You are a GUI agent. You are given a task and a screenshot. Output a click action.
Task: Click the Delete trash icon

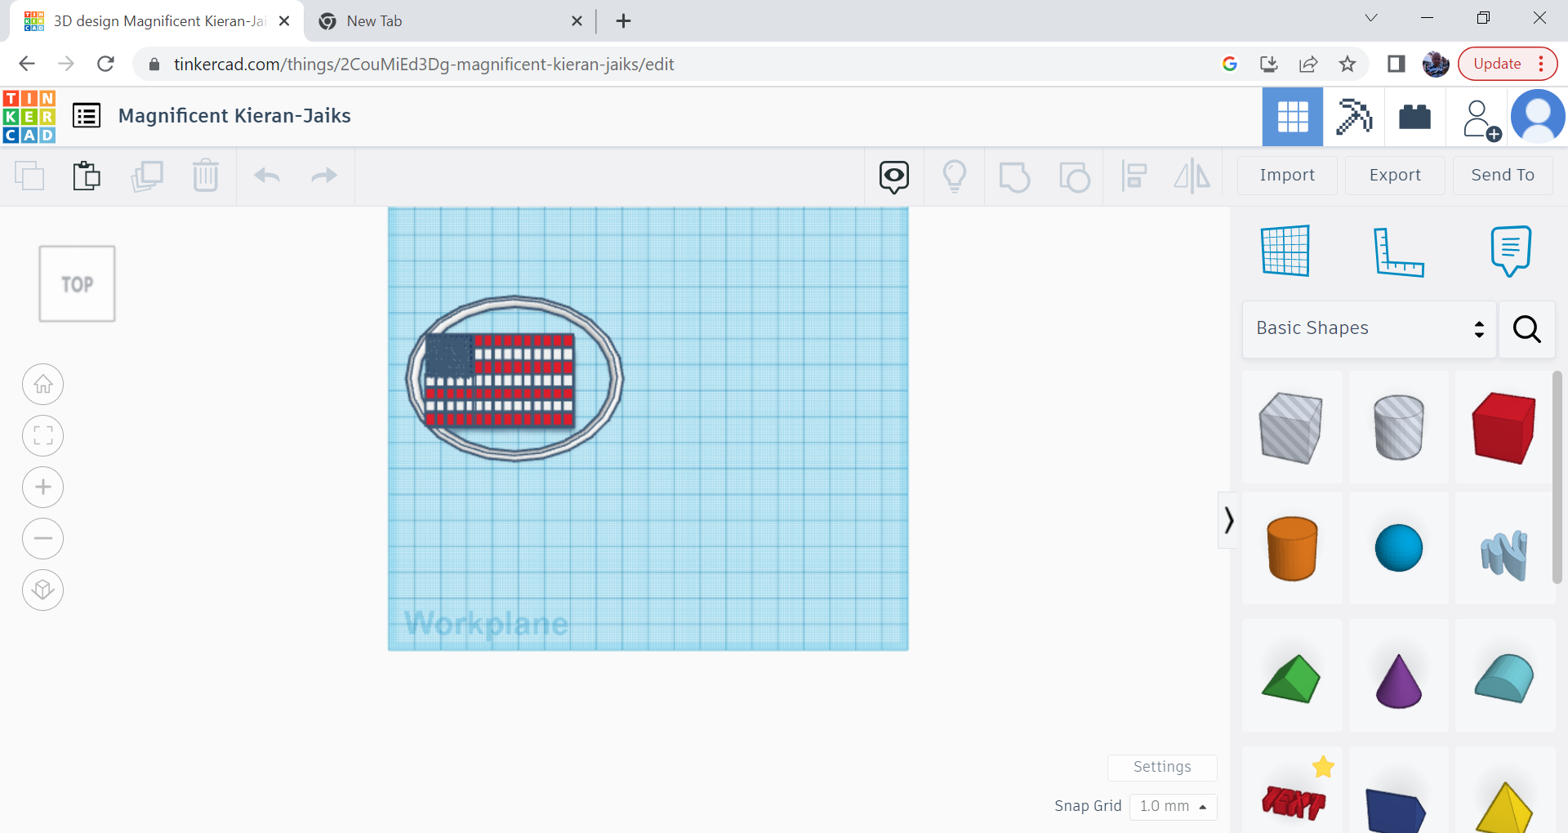click(206, 176)
